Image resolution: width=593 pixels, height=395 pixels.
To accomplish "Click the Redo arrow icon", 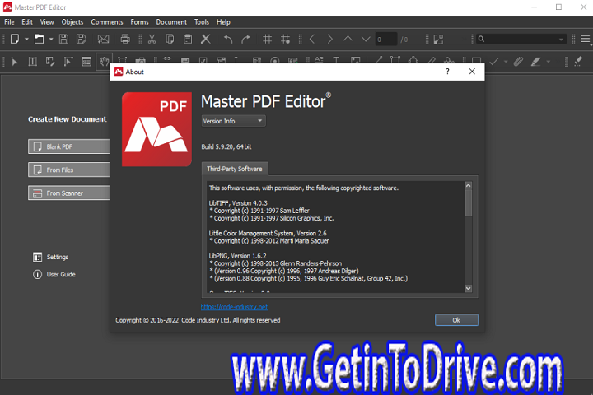I will tap(245, 39).
